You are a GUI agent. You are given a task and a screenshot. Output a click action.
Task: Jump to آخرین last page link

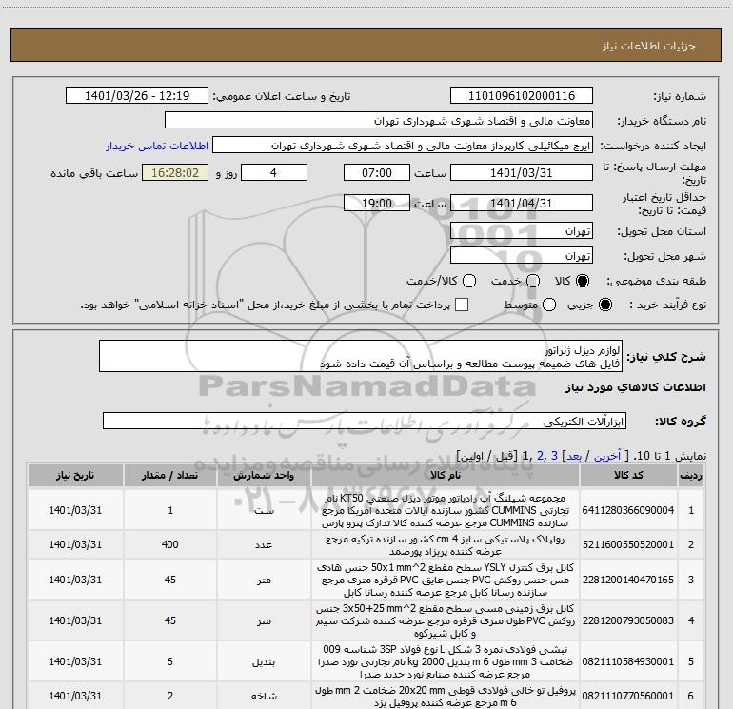[x=606, y=456]
